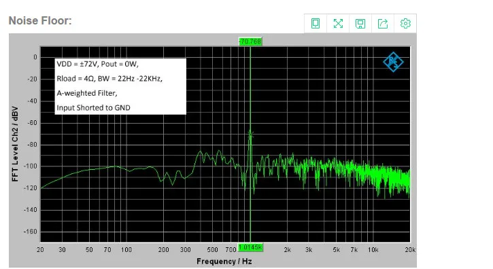Open the settings gear icon

[405, 23]
